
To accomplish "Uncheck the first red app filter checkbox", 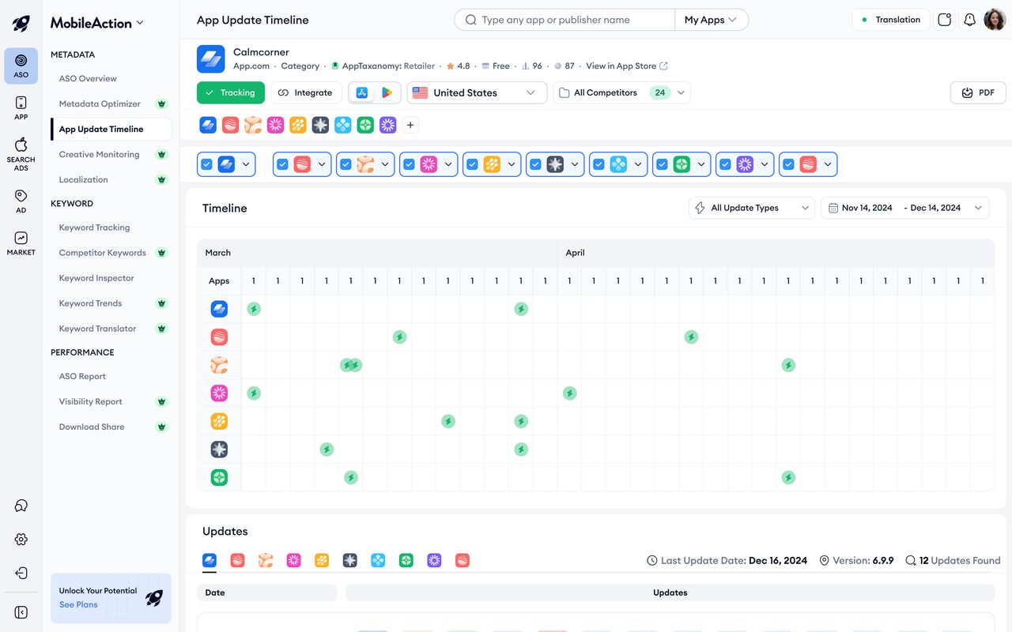I will (x=282, y=164).
